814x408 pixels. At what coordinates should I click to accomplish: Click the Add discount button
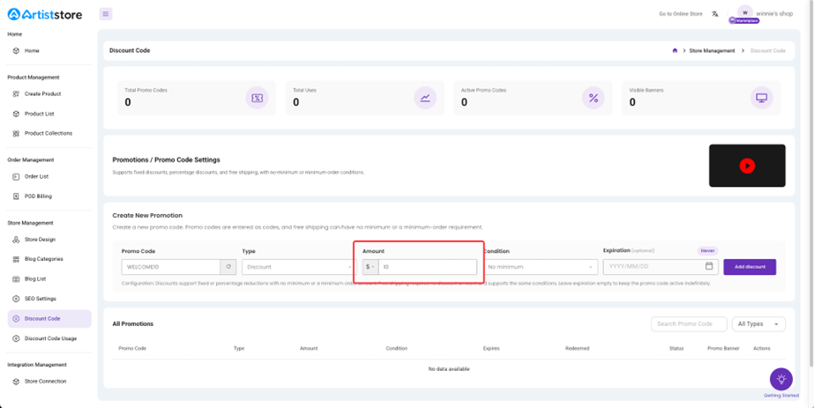pyautogui.click(x=750, y=267)
